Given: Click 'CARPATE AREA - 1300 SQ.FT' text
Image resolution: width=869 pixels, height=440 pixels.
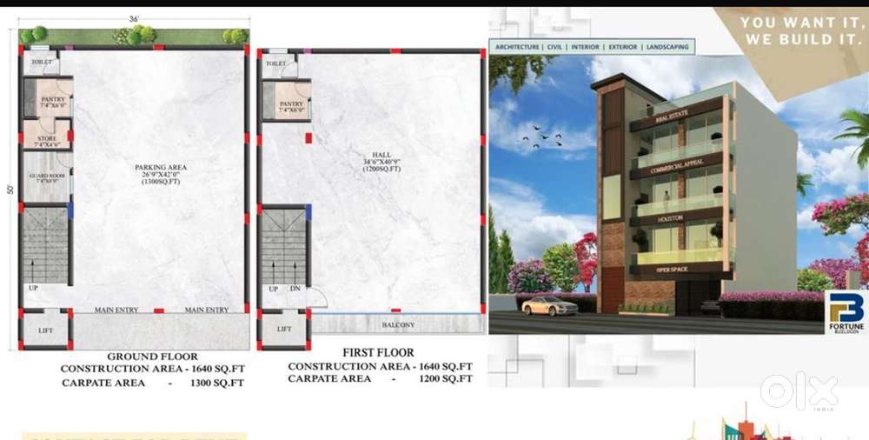Looking at the screenshot, I should point(152,383).
